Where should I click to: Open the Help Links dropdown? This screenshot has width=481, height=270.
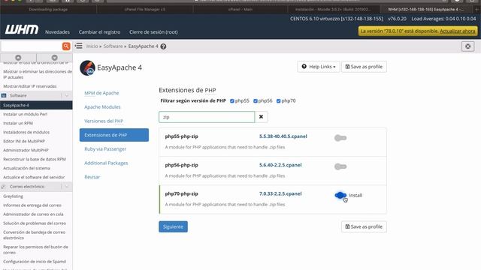tap(319, 67)
